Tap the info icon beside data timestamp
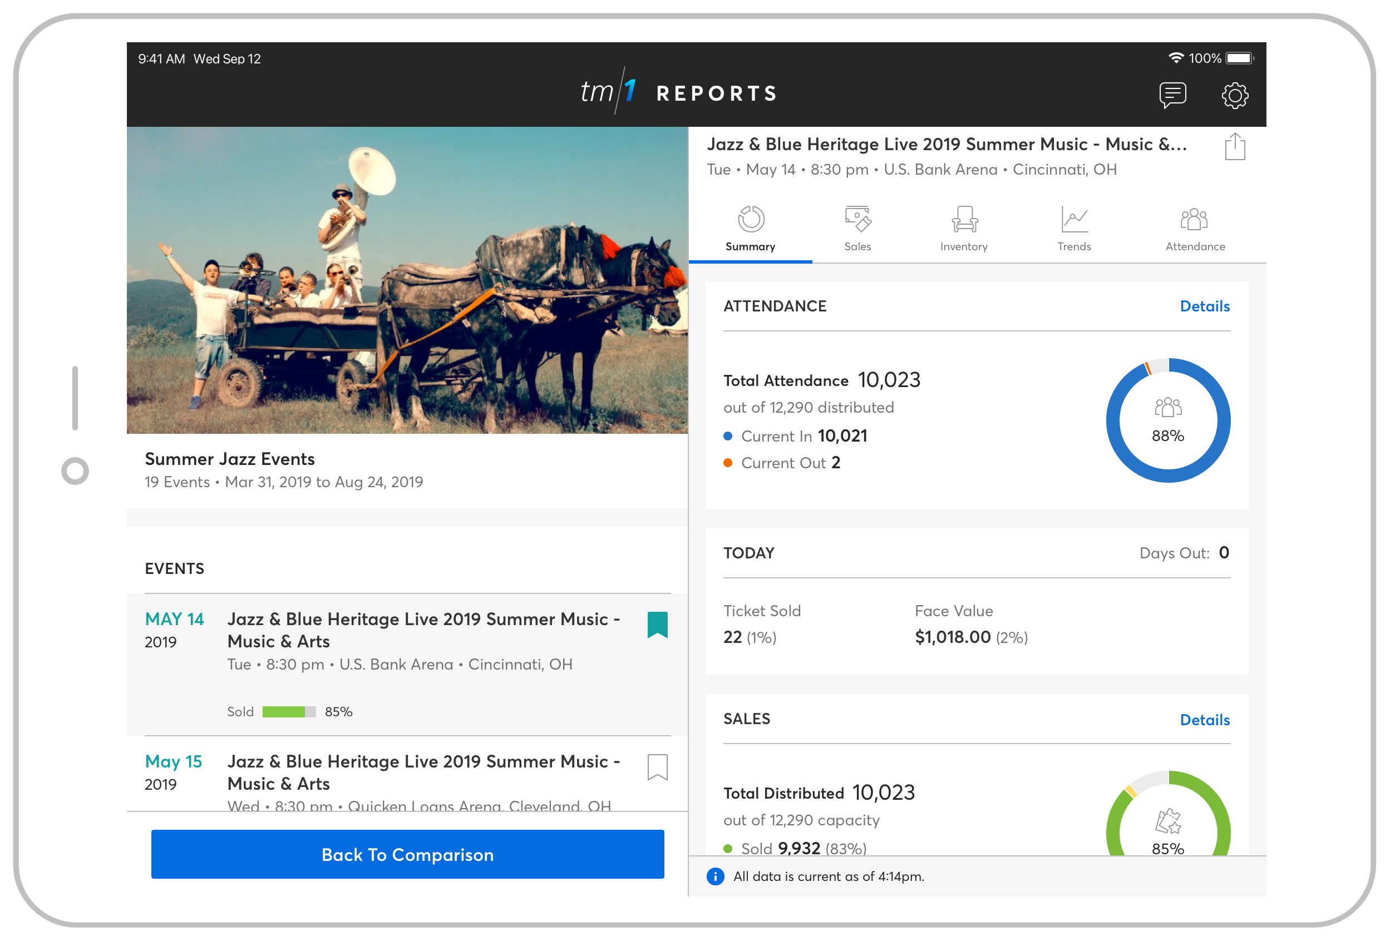The width and height of the screenshot is (1390, 941). tap(714, 876)
